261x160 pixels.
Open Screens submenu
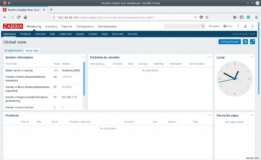(x=93, y=34)
